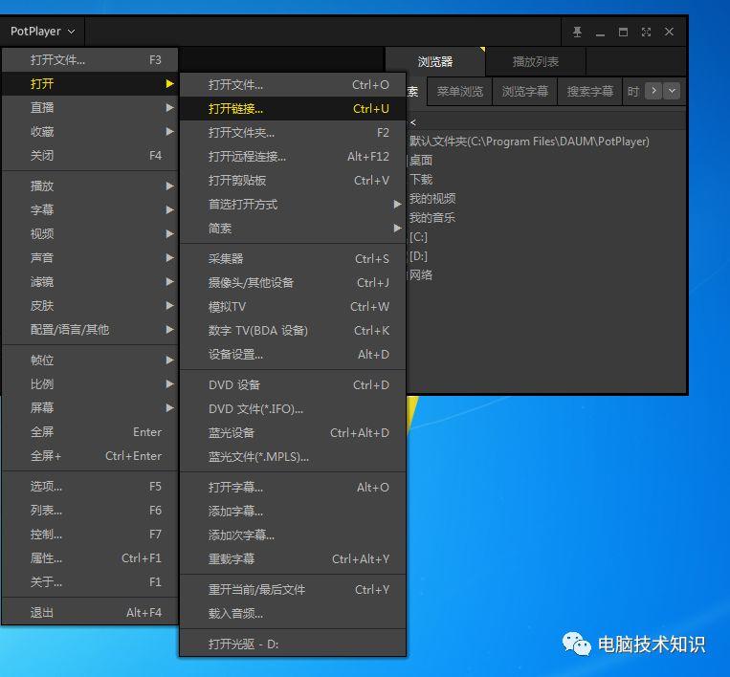Image resolution: width=730 pixels, height=677 pixels.
Task: Select 打开文件... F3 in main menu
Action: pyautogui.click(x=90, y=60)
